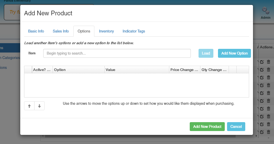Select the Indicator Tags tab
Viewport: 274px width, 144px height.
(134, 31)
